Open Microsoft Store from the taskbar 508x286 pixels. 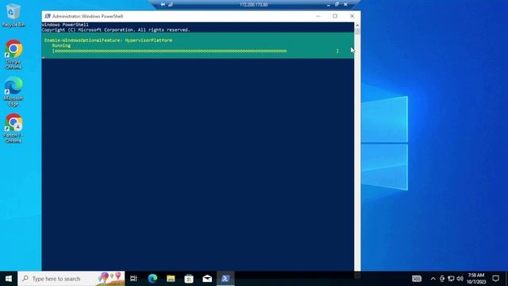(189, 279)
